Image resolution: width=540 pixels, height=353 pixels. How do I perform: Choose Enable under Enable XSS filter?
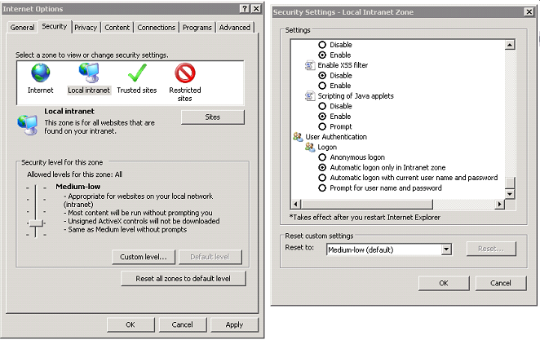click(322, 86)
